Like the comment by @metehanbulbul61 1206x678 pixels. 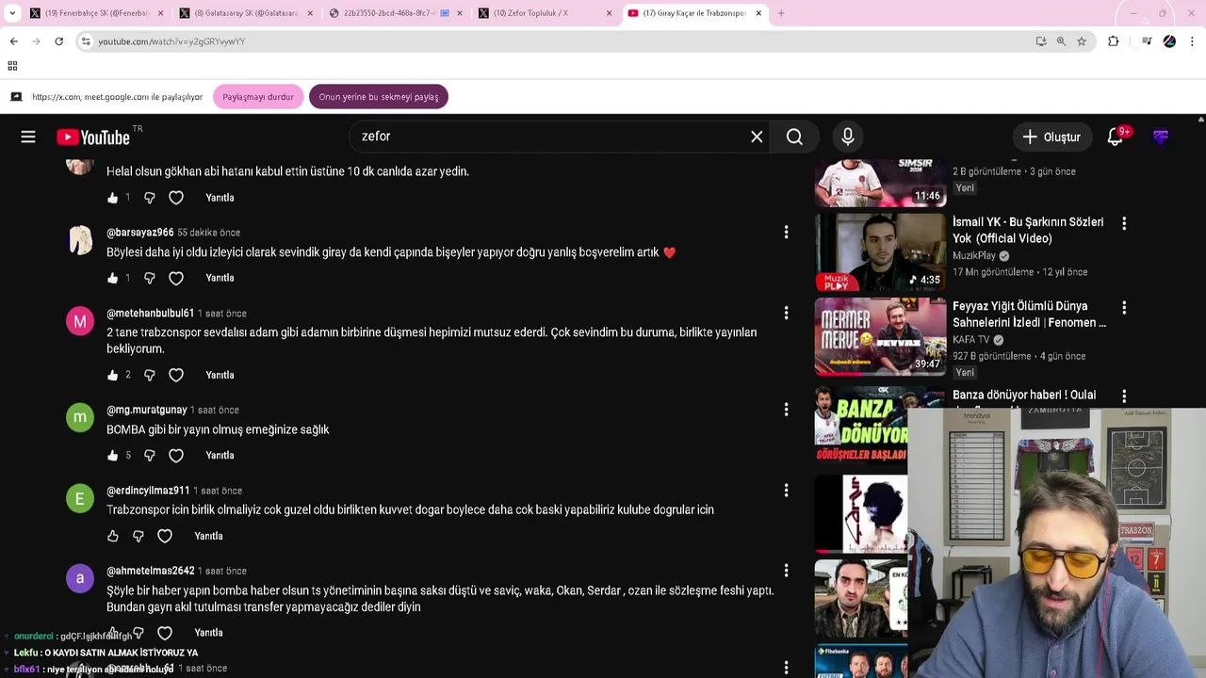[112, 375]
